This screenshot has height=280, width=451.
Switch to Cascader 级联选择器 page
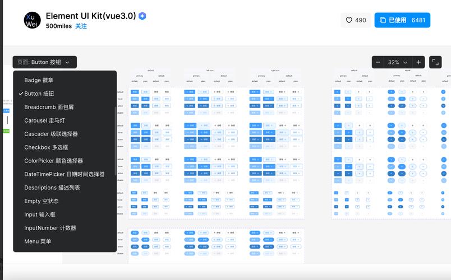[51, 134]
